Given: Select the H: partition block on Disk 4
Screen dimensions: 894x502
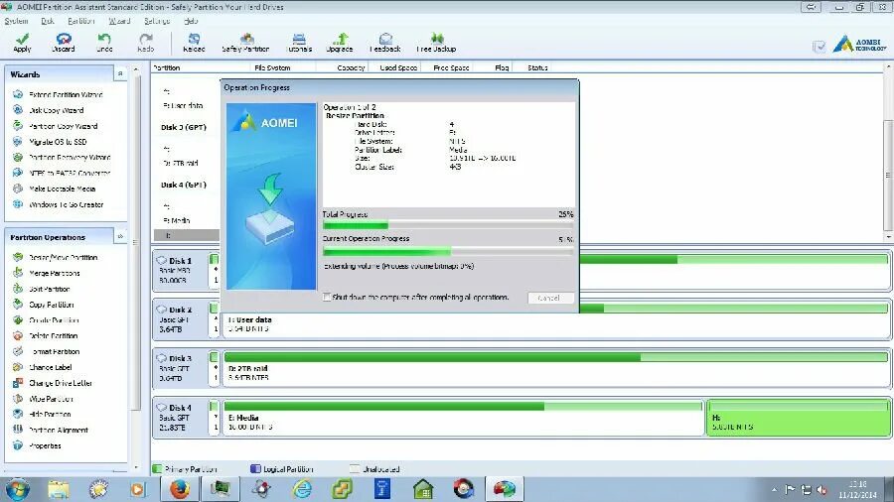Looking at the screenshot, I should coord(799,418).
